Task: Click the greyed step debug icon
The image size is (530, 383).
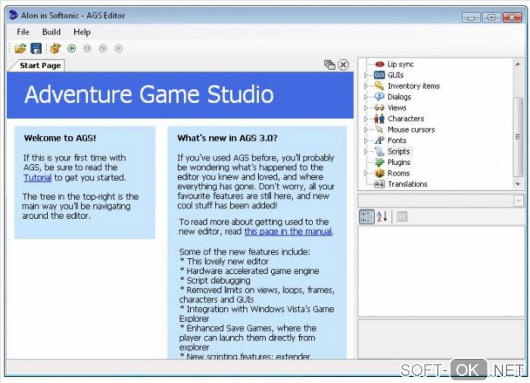Action: [x=103, y=49]
